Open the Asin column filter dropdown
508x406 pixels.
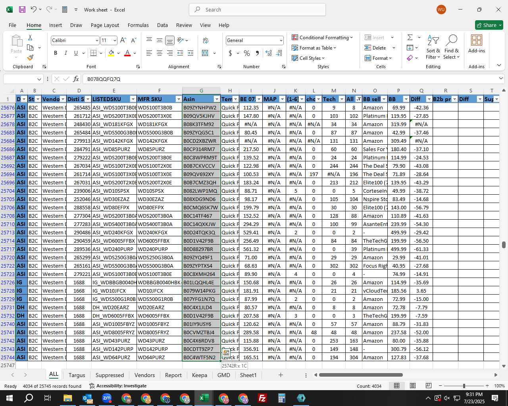tap(217, 99)
